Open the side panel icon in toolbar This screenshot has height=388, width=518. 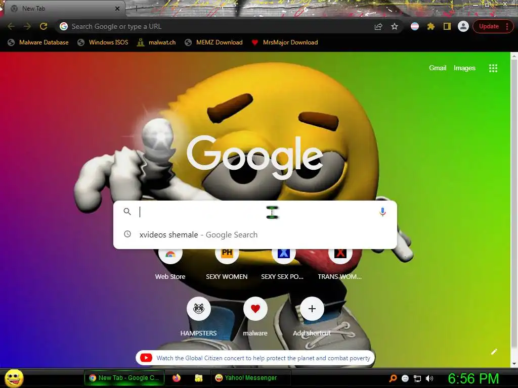click(x=447, y=26)
